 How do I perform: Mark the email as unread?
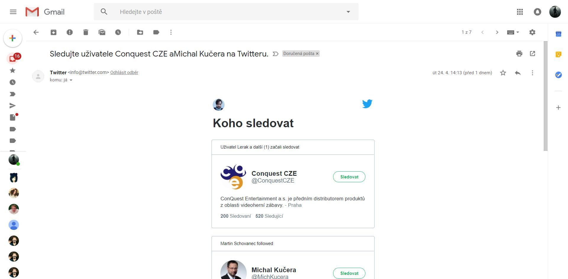pyautogui.click(x=102, y=32)
